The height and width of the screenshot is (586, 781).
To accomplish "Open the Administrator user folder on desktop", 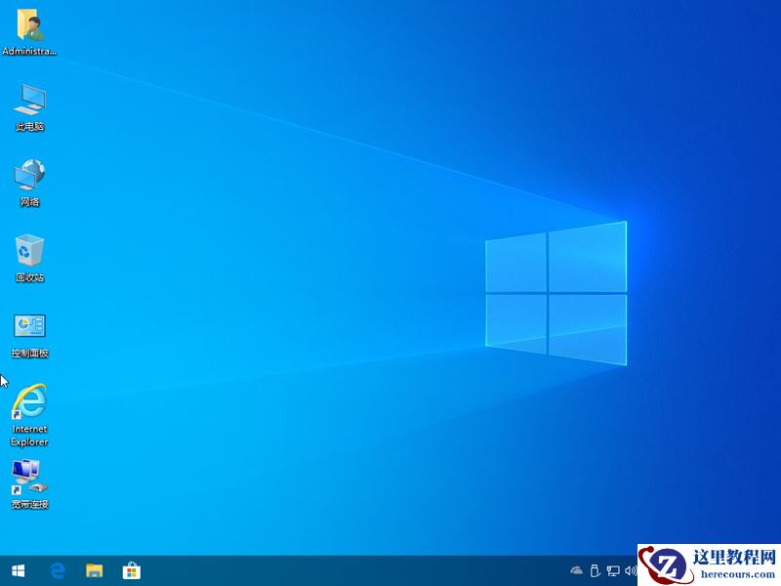I will 29,29.
